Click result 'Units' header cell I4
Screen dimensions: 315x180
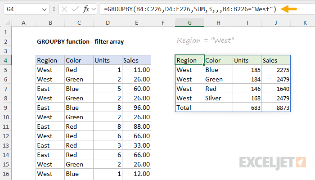(x=247, y=60)
